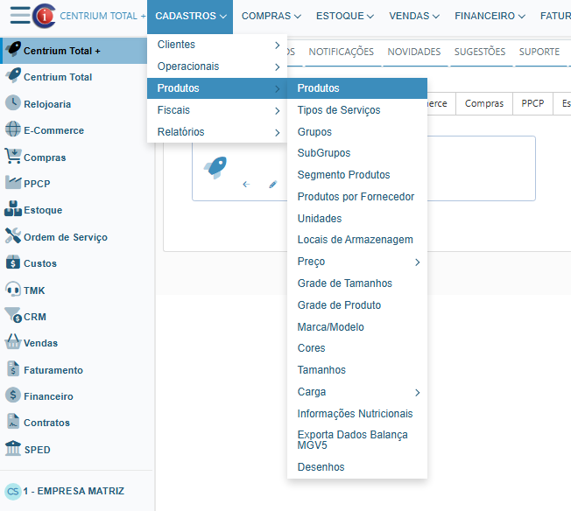This screenshot has height=511, width=571.
Task: Click 1 - EMPRESA MATRIZ company selector
Action: click(x=74, y=491)
